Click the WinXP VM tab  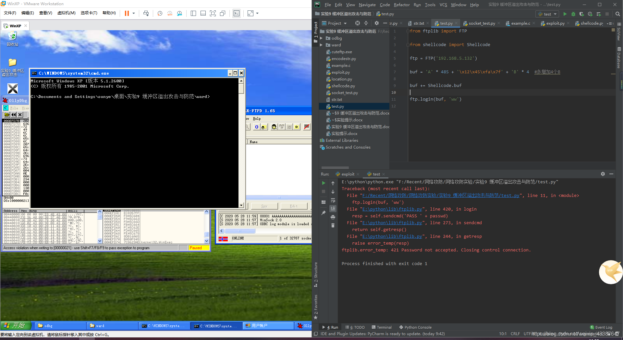coord(15,26)
